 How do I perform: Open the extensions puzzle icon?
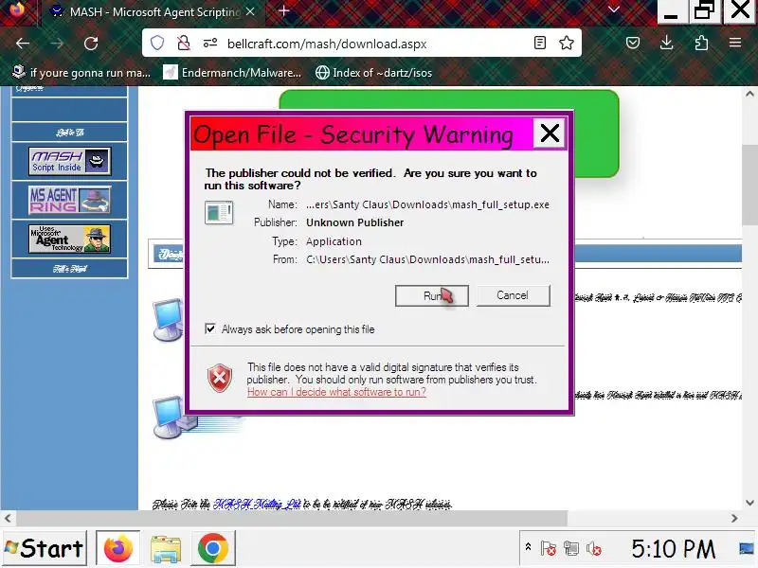[x=701, y=43]
